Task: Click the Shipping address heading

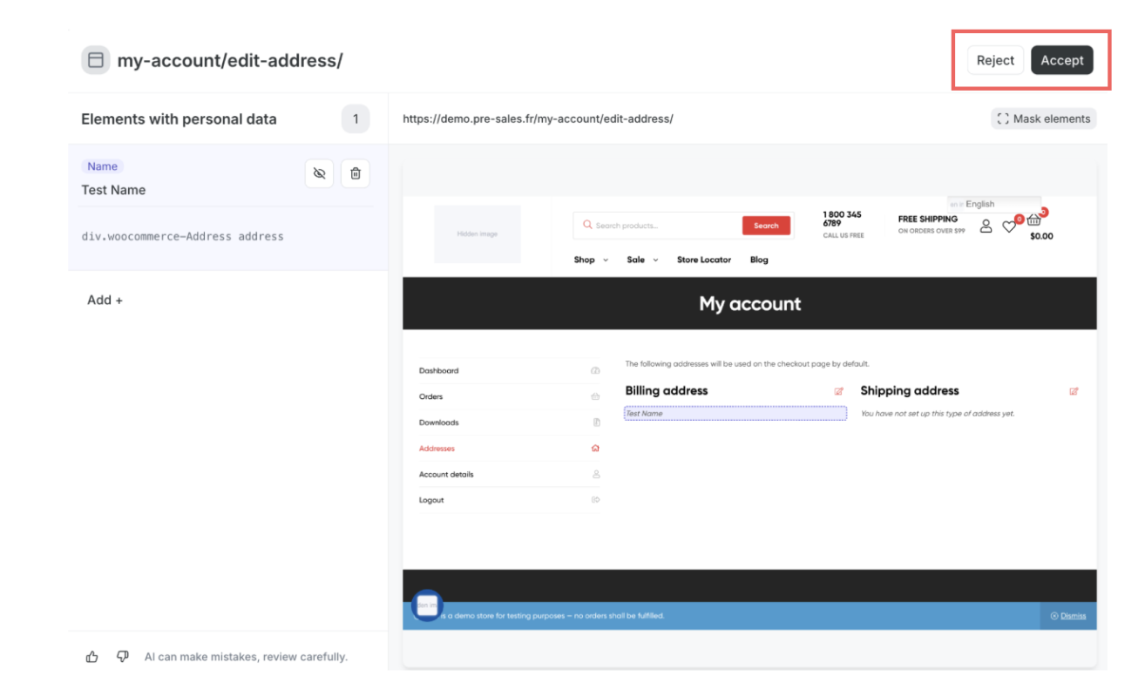Action: click(x=910, y=391)
